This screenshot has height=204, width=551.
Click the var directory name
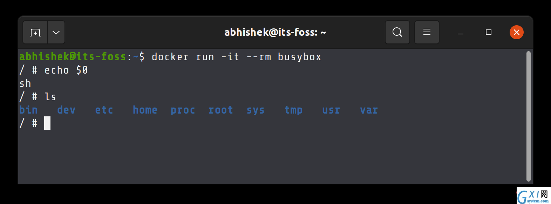pyautogui.click(x=369, y=110)
